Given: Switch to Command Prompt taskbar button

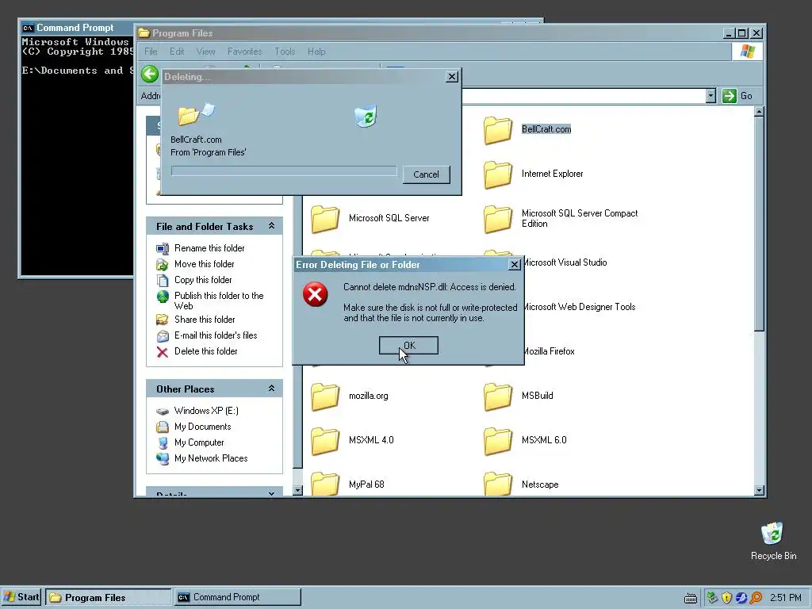Looking at the screenshot, I should click(x=237, y=597).
